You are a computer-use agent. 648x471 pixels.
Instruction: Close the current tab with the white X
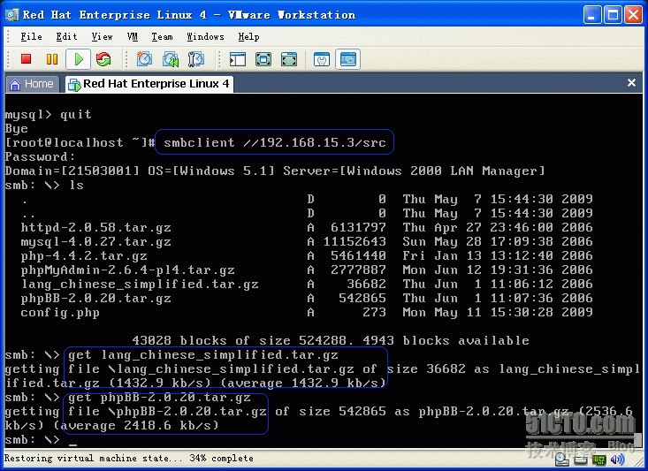tap(631, 83)
